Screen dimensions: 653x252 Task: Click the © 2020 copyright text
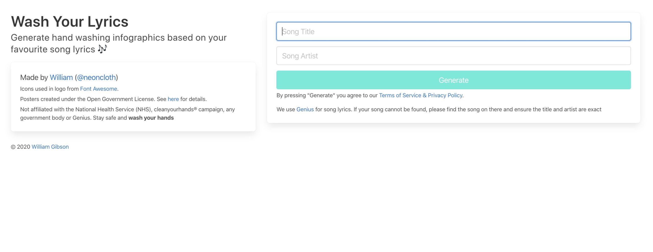pos(20,147)
